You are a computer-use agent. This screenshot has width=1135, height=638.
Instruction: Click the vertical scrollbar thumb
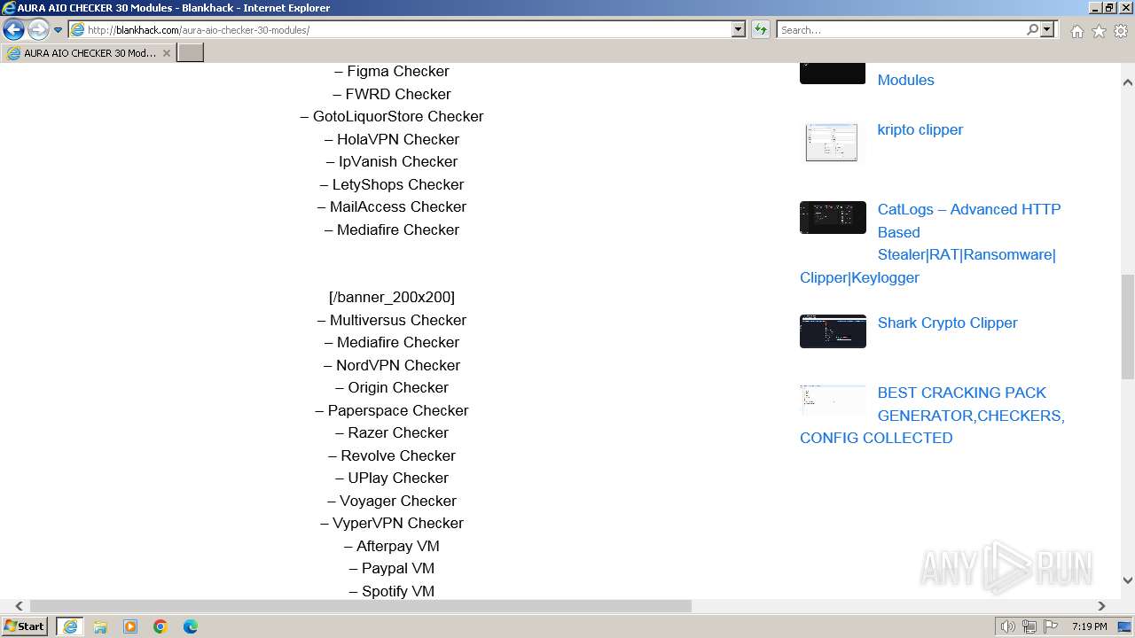click(x=1127, y=326)
